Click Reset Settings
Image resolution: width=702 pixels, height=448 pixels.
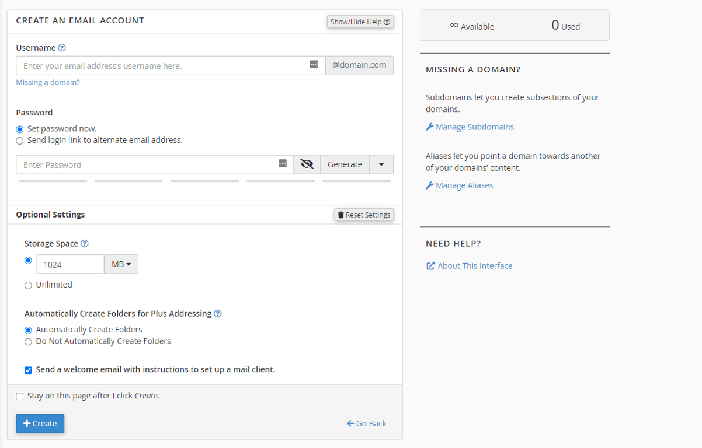click(363, 214)
